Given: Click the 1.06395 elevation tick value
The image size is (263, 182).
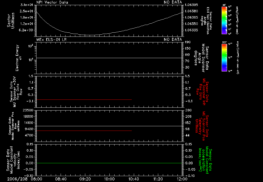Looking at the screenshot, I should click(x=192, y=5).
